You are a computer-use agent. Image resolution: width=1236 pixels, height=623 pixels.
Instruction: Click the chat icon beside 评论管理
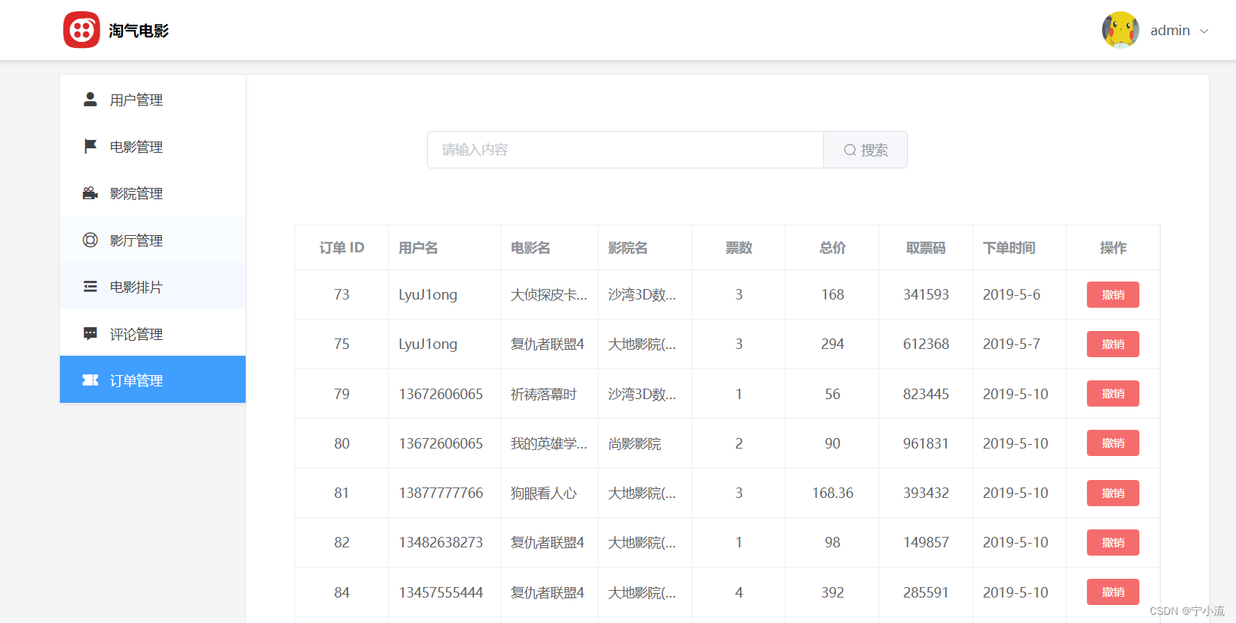(x=90, y=334)
